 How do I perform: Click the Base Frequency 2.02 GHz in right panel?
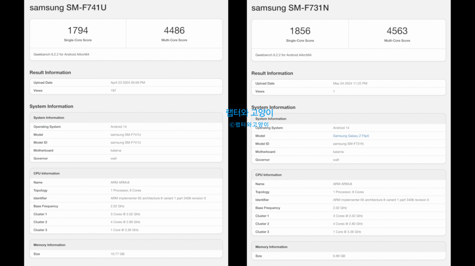pyautogui.click(x=340, y=208)
